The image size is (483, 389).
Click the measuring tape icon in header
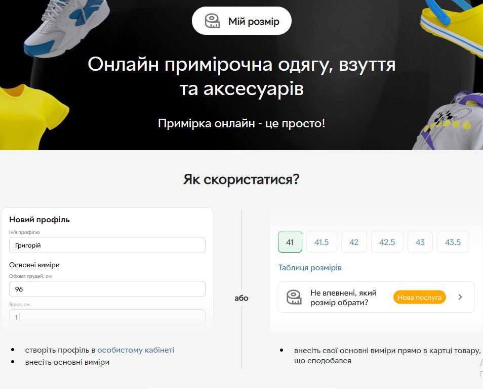click(212, 21)
